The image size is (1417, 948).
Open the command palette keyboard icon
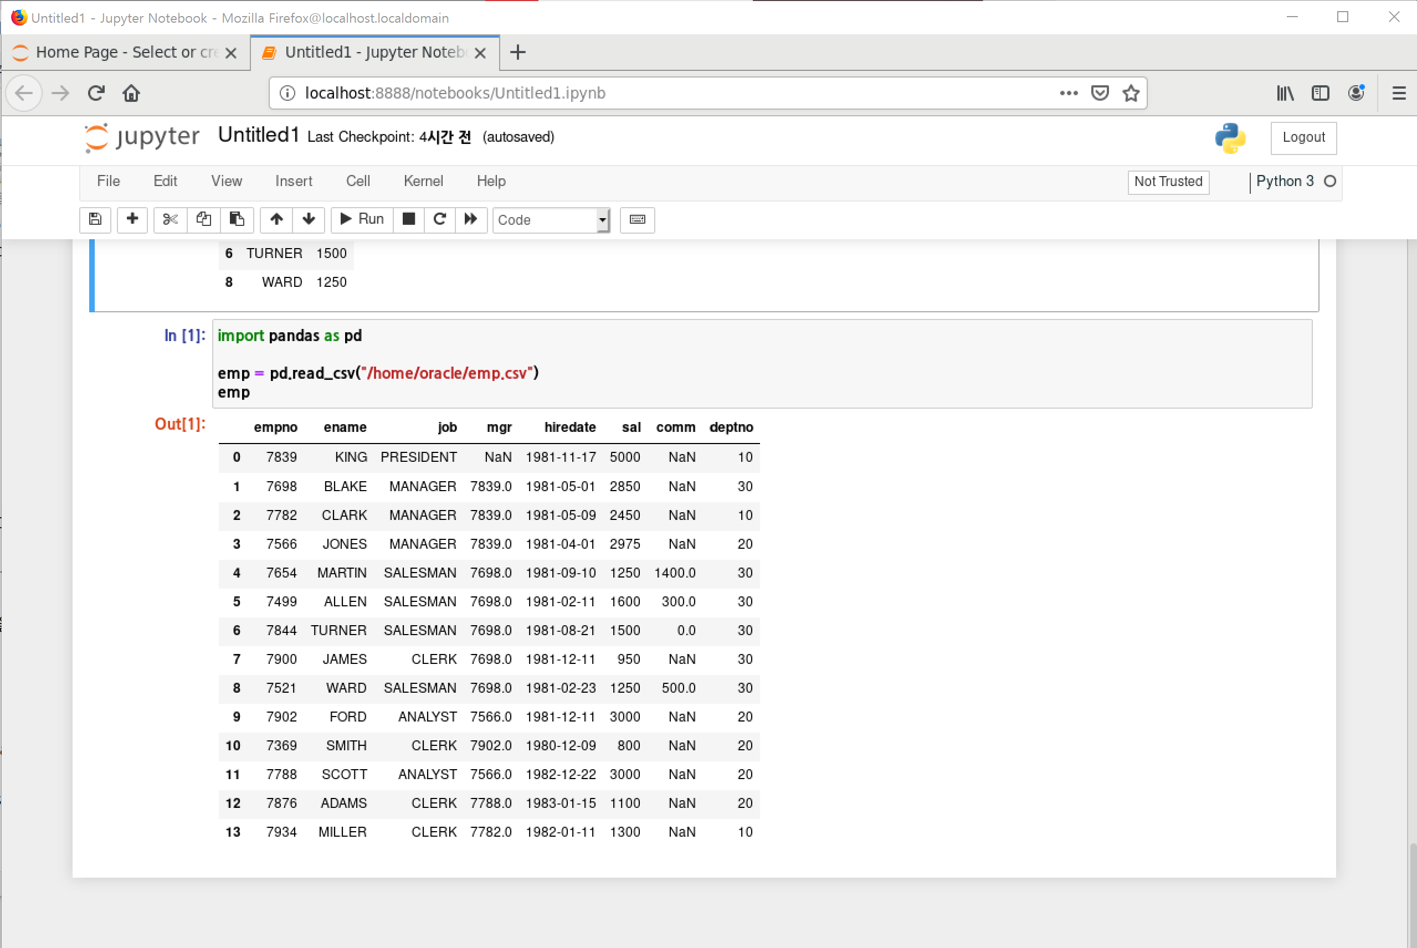tap(637, 219)
